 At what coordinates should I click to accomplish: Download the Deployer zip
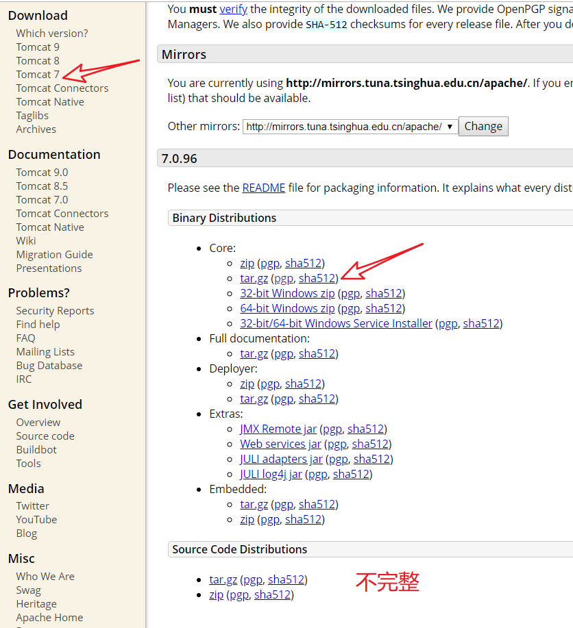[x=247, y=384]
